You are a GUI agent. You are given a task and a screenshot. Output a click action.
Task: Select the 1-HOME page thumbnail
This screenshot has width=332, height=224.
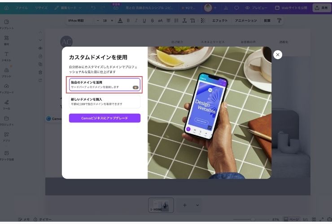[161, 205]
